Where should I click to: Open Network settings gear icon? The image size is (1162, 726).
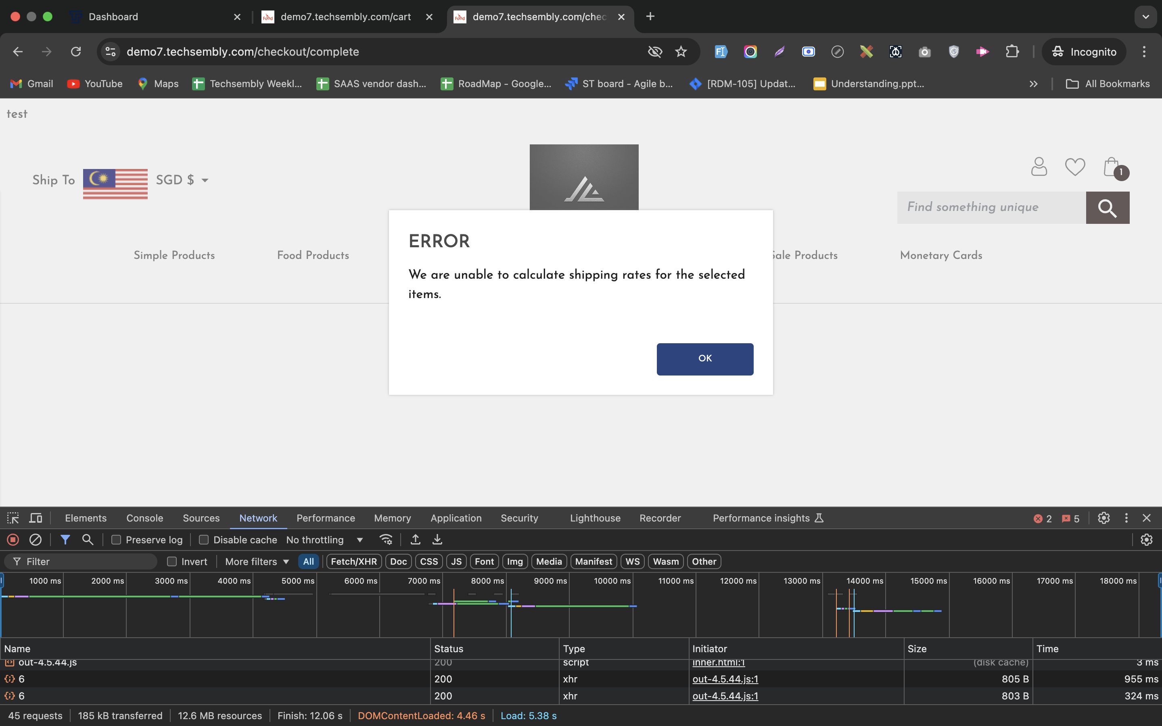pos(1147,540)
